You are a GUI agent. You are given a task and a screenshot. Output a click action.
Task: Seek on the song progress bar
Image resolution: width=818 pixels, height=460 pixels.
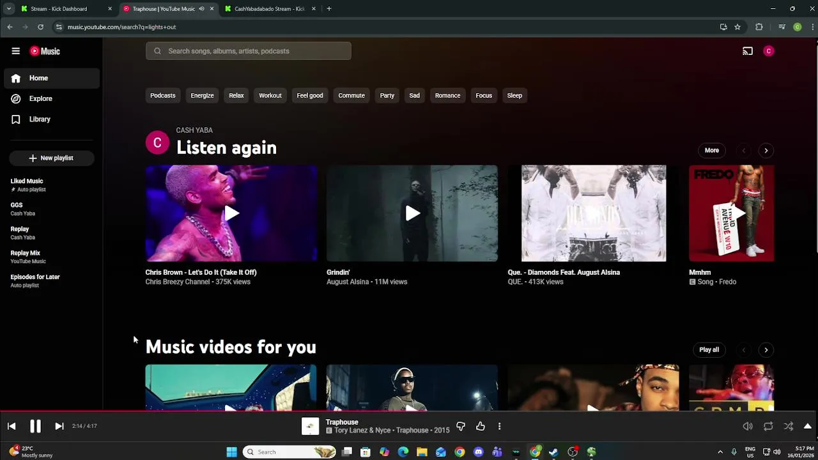pos(409,412)
